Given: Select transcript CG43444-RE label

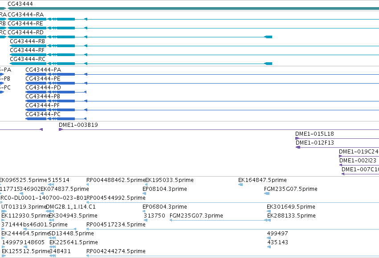Looking at the screenshot, I should 25,24.
